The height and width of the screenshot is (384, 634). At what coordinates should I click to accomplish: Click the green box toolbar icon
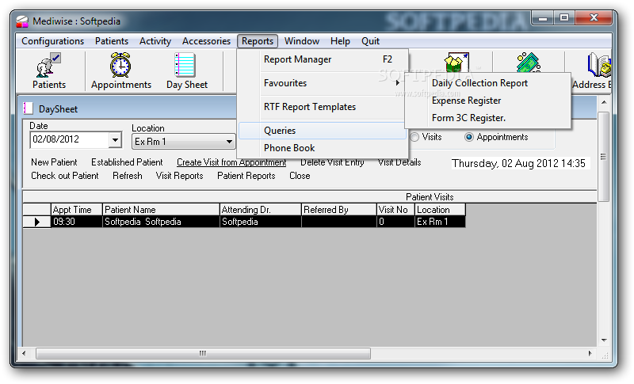pyautogui.click(x=456, y=63)
